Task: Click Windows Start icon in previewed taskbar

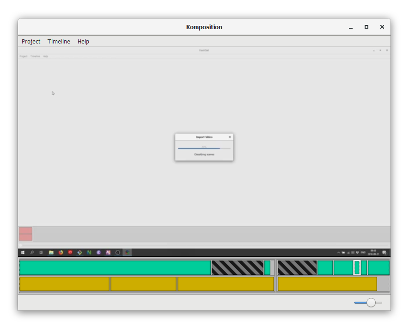Action: (22, 253)
